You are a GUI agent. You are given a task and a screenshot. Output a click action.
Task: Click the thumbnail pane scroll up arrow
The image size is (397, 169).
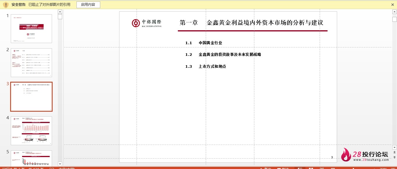point(60,12)
